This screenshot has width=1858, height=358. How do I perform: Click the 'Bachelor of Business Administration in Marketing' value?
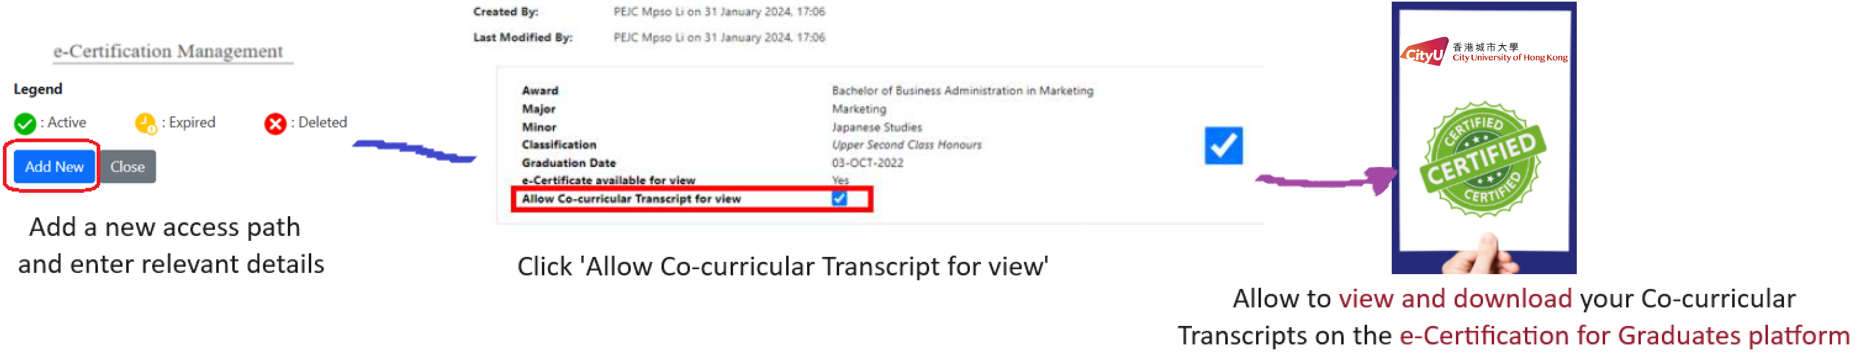click(x=962, y=91)
